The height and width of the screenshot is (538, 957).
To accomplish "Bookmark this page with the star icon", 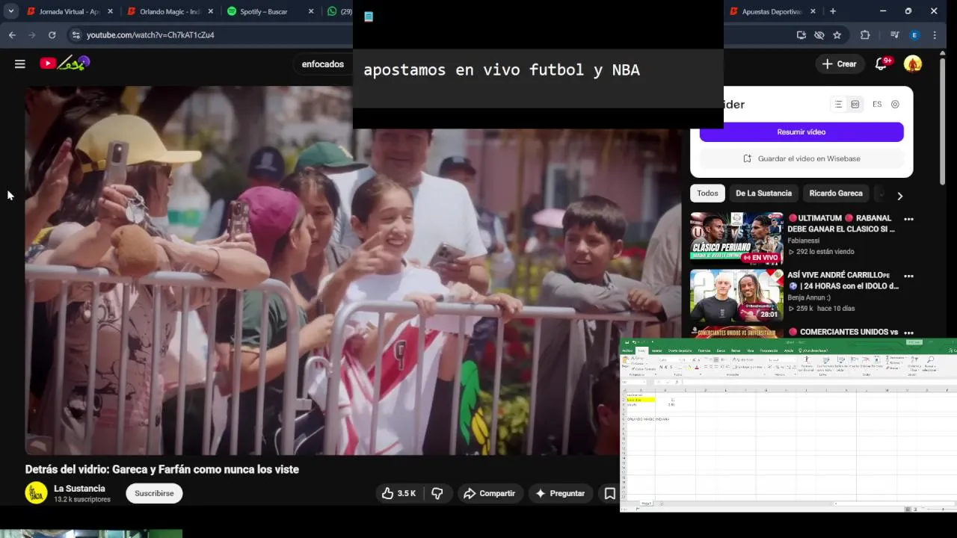I will [837, 35].
